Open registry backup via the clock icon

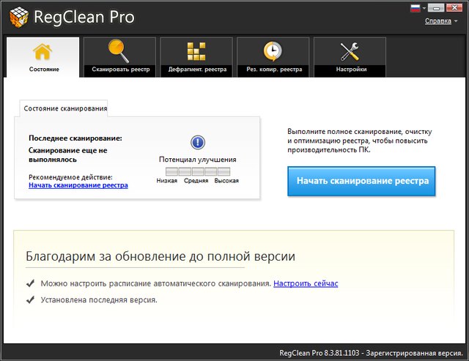[273, 51]
